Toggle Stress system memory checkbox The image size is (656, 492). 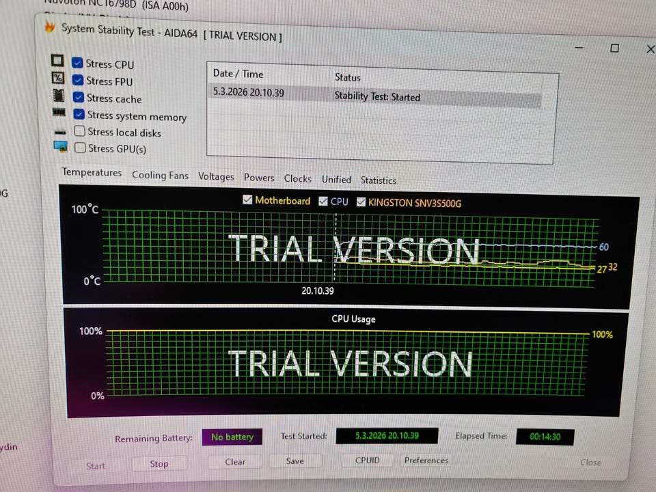click(x=79, y=114)
